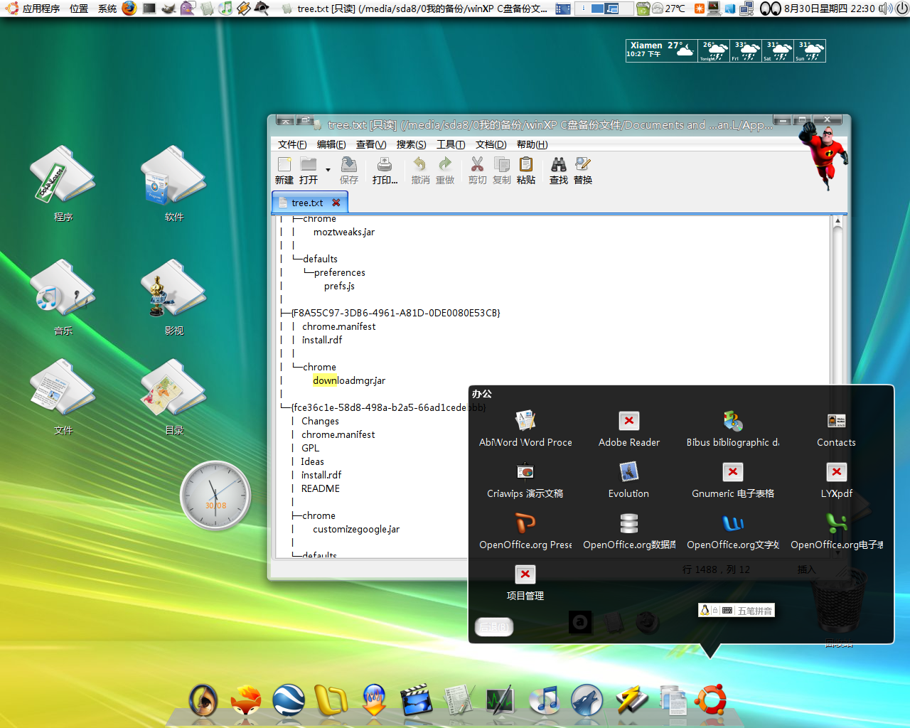Expand the recent files arrow beside 打开
Viewport: 910px width, 728px height.
click(x=328, y=171)
